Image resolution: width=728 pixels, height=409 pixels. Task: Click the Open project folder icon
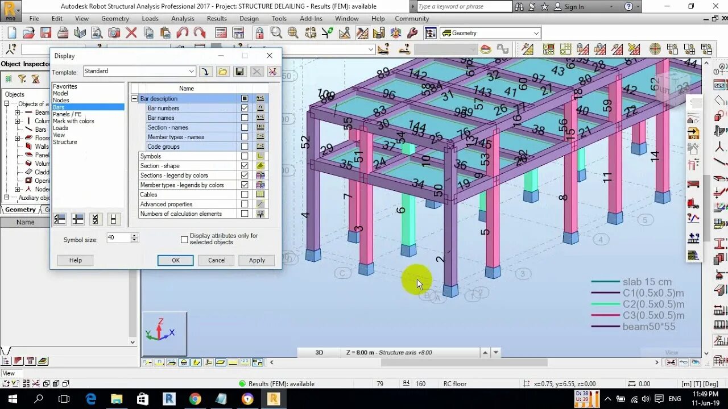(x=29, y=32)
